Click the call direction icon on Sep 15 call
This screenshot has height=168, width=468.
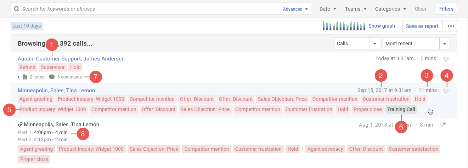point(446,91)
